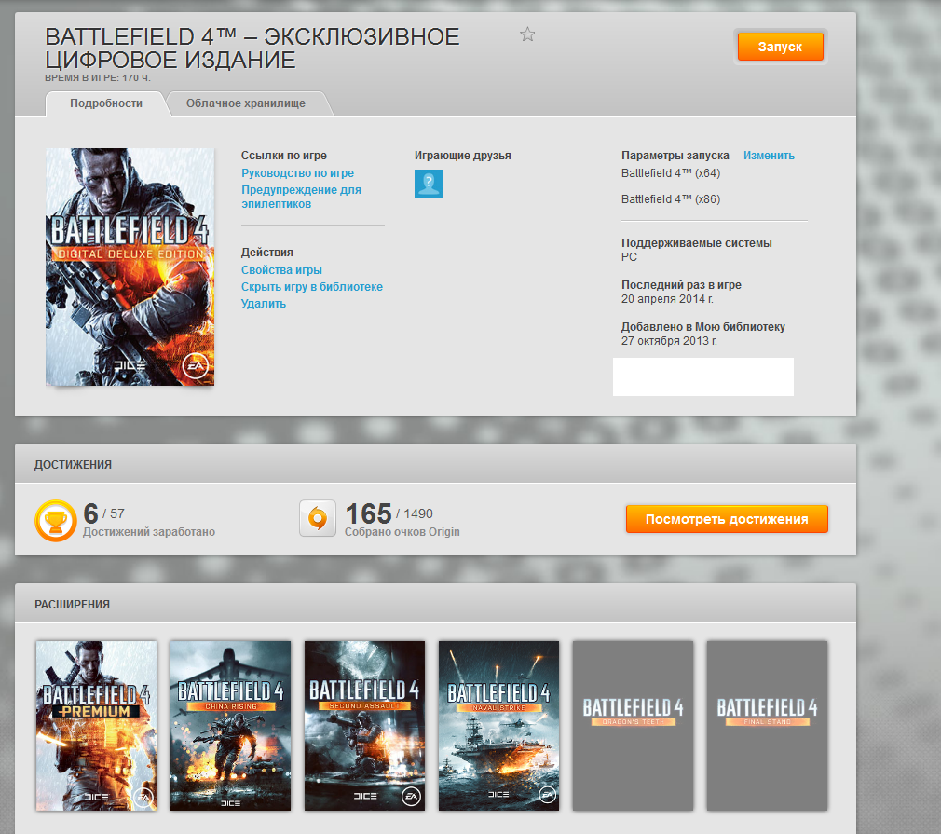Click Скрыть игру в библиотеке

312,287
